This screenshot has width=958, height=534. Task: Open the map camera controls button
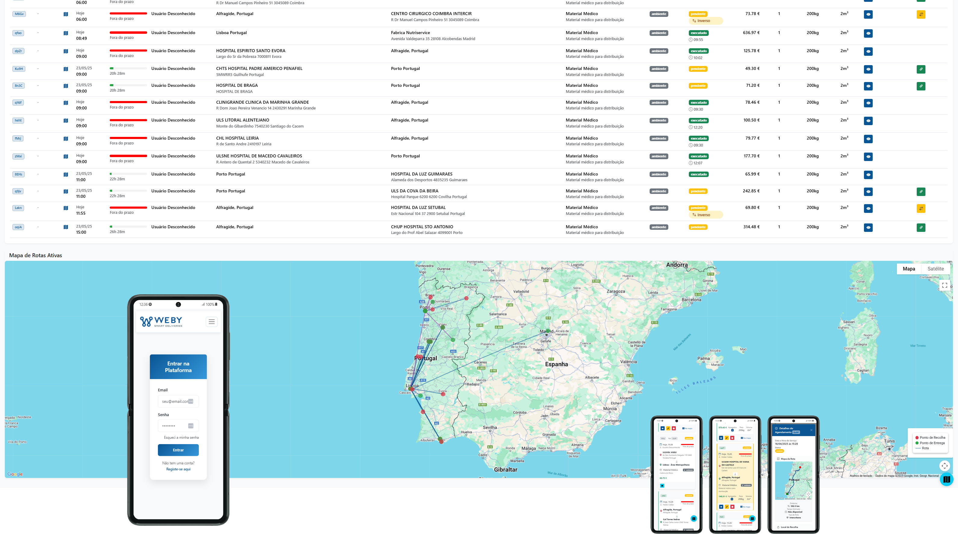(x=944, y=466)
